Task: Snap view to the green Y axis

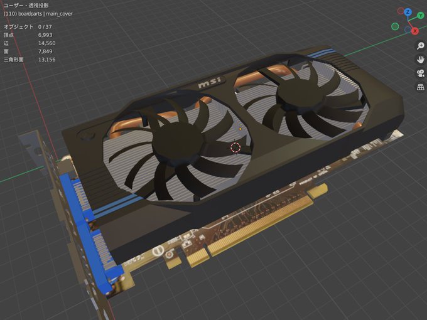Action: pyautogui.click(x=421, y=16)
